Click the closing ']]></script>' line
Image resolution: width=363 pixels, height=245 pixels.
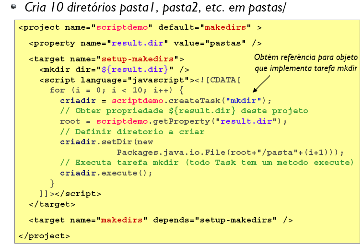pyautogui.click(x=70, y=194)
